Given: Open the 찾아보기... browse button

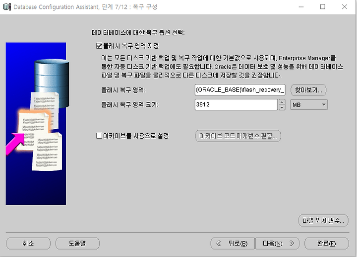Looking at the screenshot, I should pos(308,90).
